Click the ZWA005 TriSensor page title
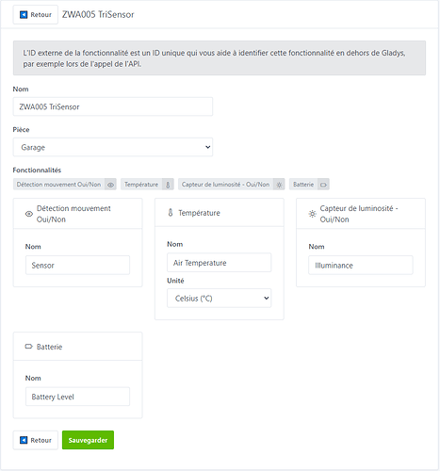Image resolution: width=440 pixels, height=471 pixels. (x=98, y=14)
